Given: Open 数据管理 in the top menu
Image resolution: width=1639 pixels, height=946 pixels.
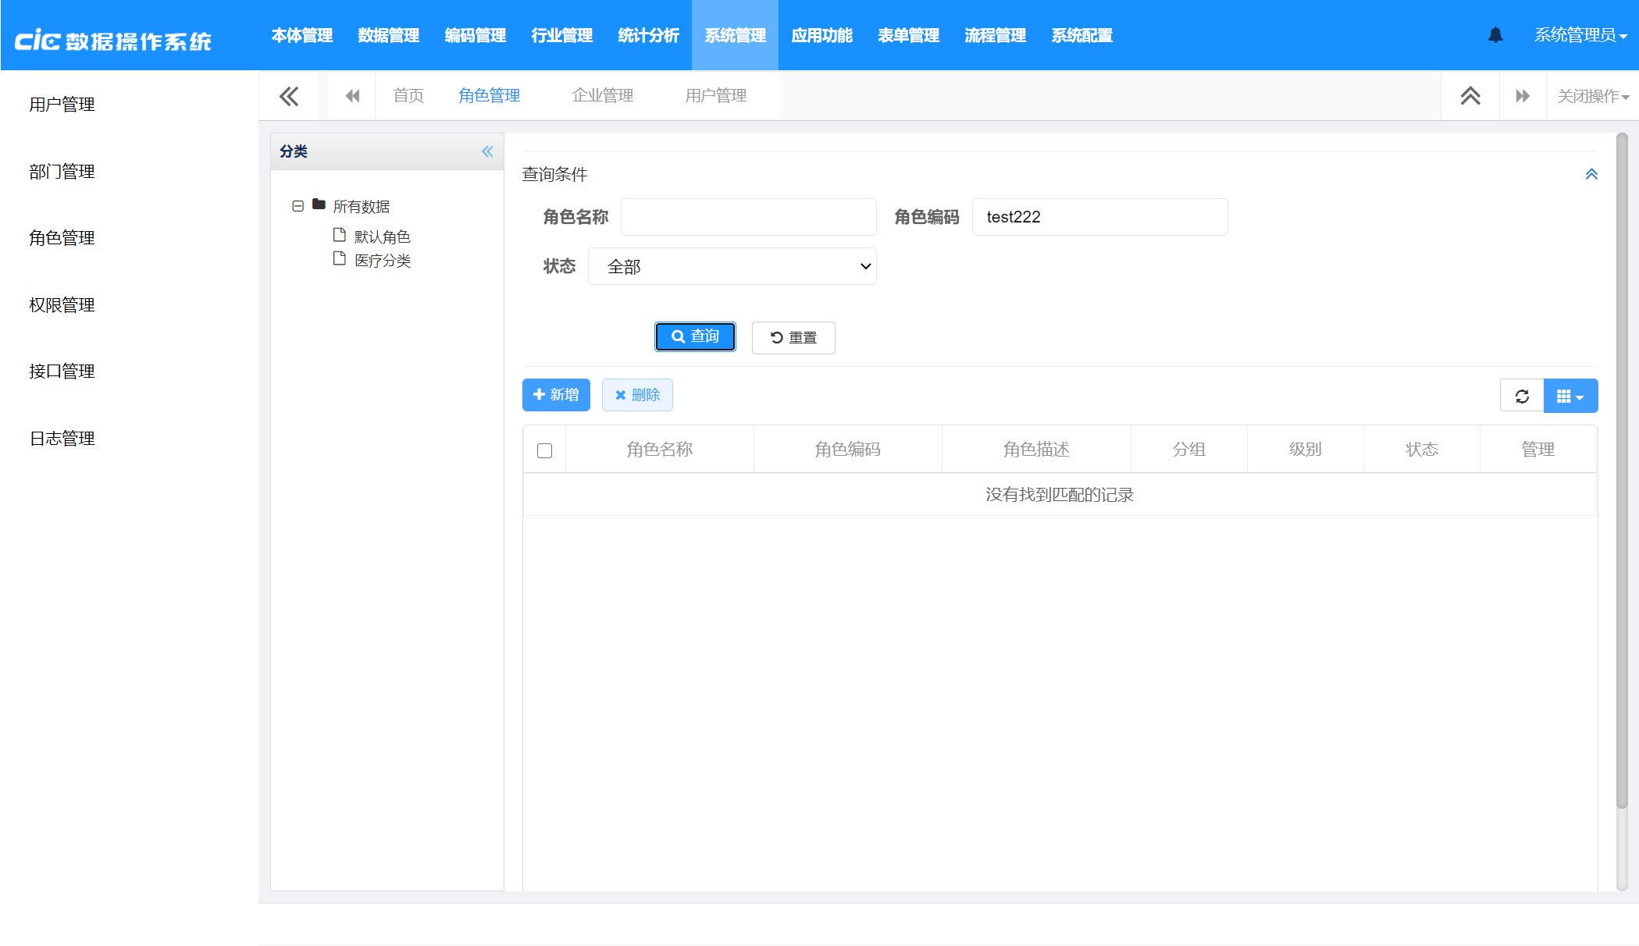Looking at the screenshot, I should pyautogui.click(x=388, y=35).
